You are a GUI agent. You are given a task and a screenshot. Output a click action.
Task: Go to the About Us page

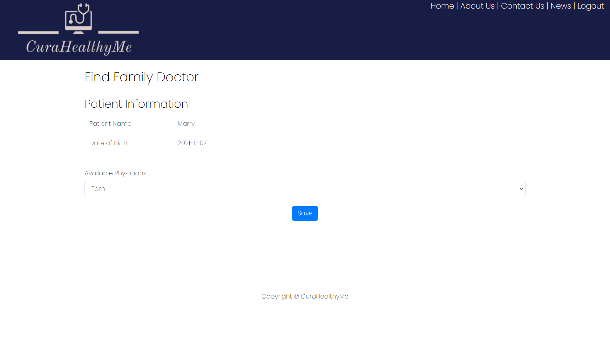477,6
